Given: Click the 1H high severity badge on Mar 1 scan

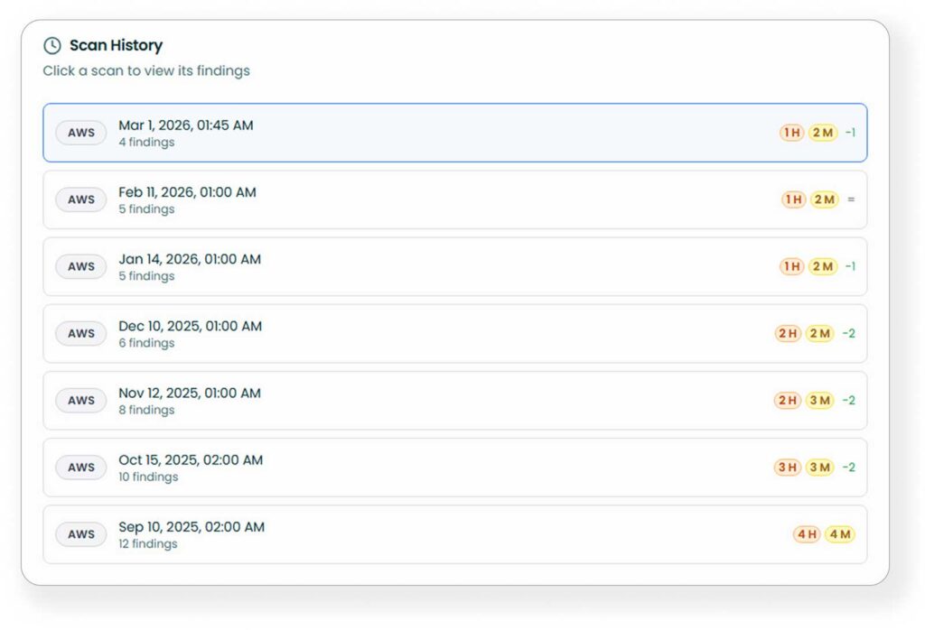Looking at the screenshot, I should coord(790,132).
